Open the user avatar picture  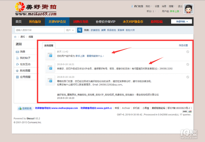click(188, 9)
